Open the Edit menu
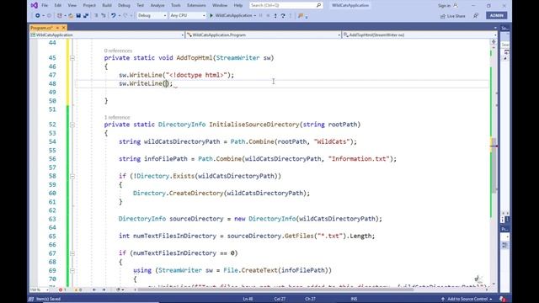Screen dimensions: 539x303 coord(58,6)
